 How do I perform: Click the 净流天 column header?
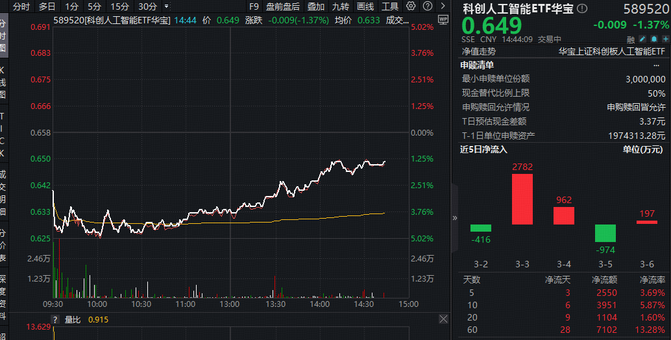(x=557, y=280)
